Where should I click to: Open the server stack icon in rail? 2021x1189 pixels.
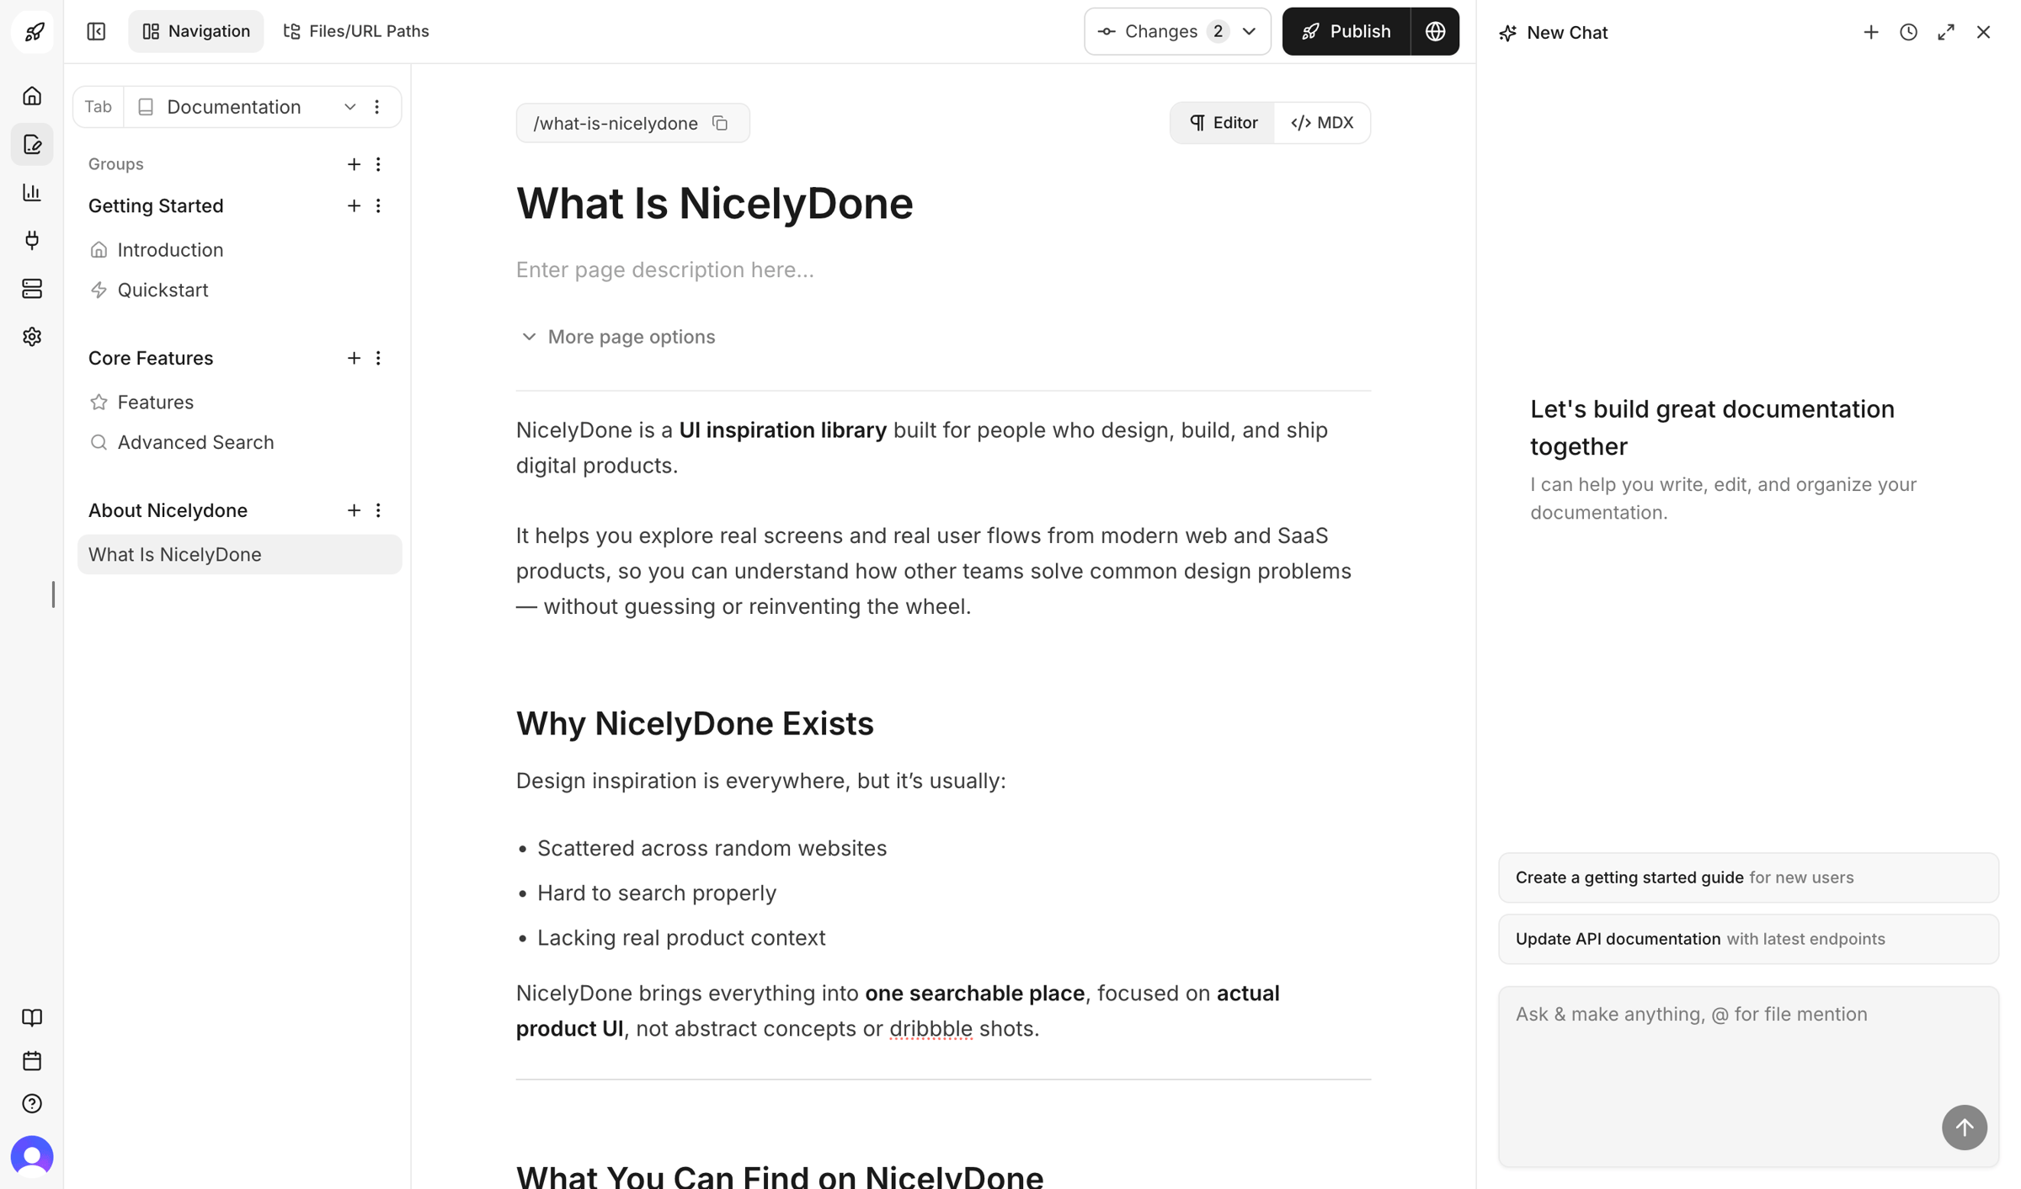pos(32,289)
